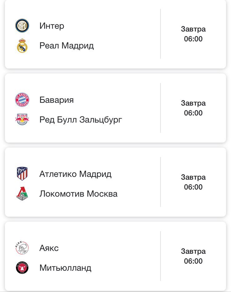Image resolution: width=231 pixels, height=292 pixels.
Task: Tap the Atletico match time Завтра 06:00
Action: click(193, 182)
